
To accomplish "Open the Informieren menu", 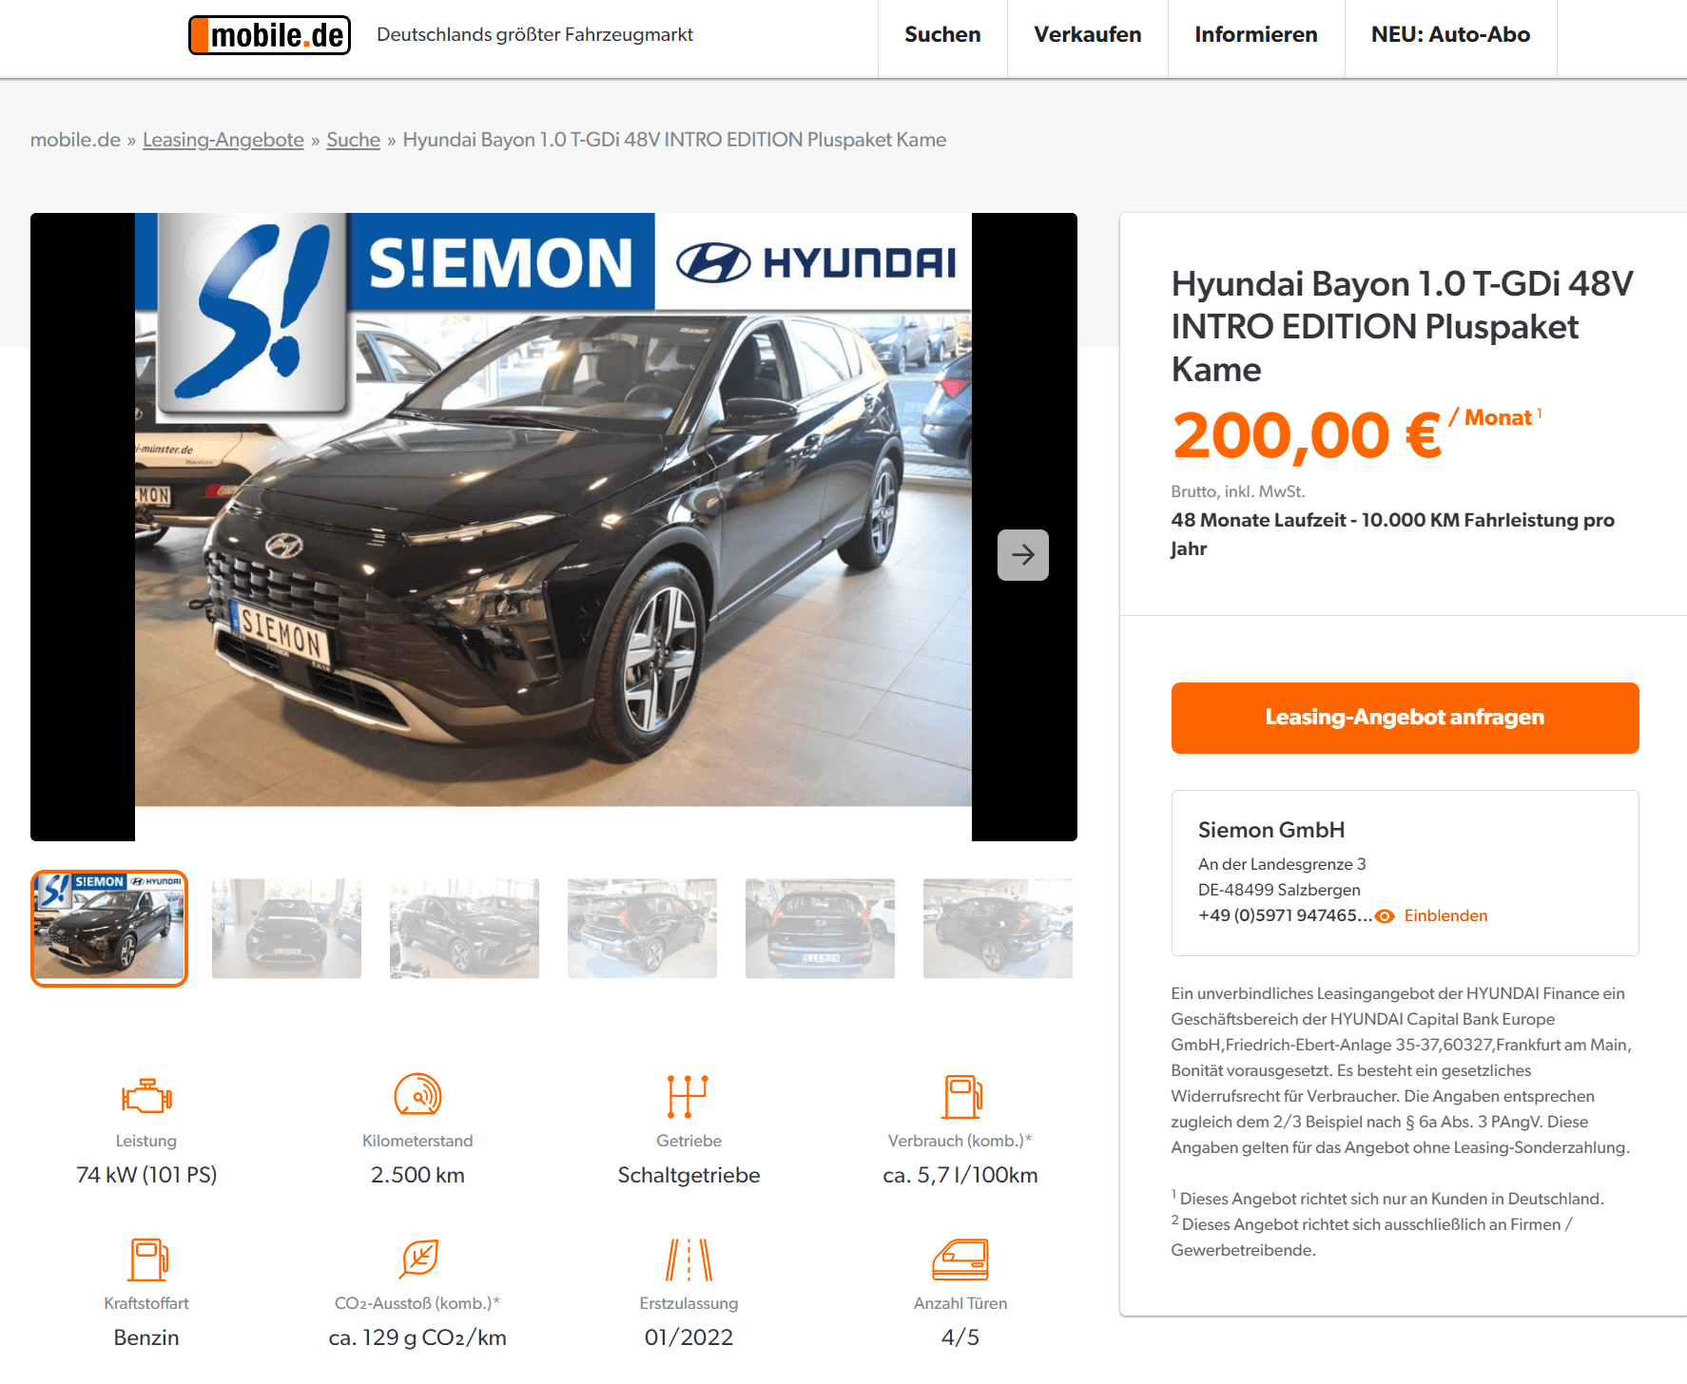I will 1256,35.
